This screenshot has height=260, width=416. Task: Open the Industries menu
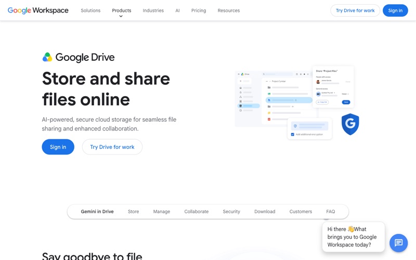153,10
